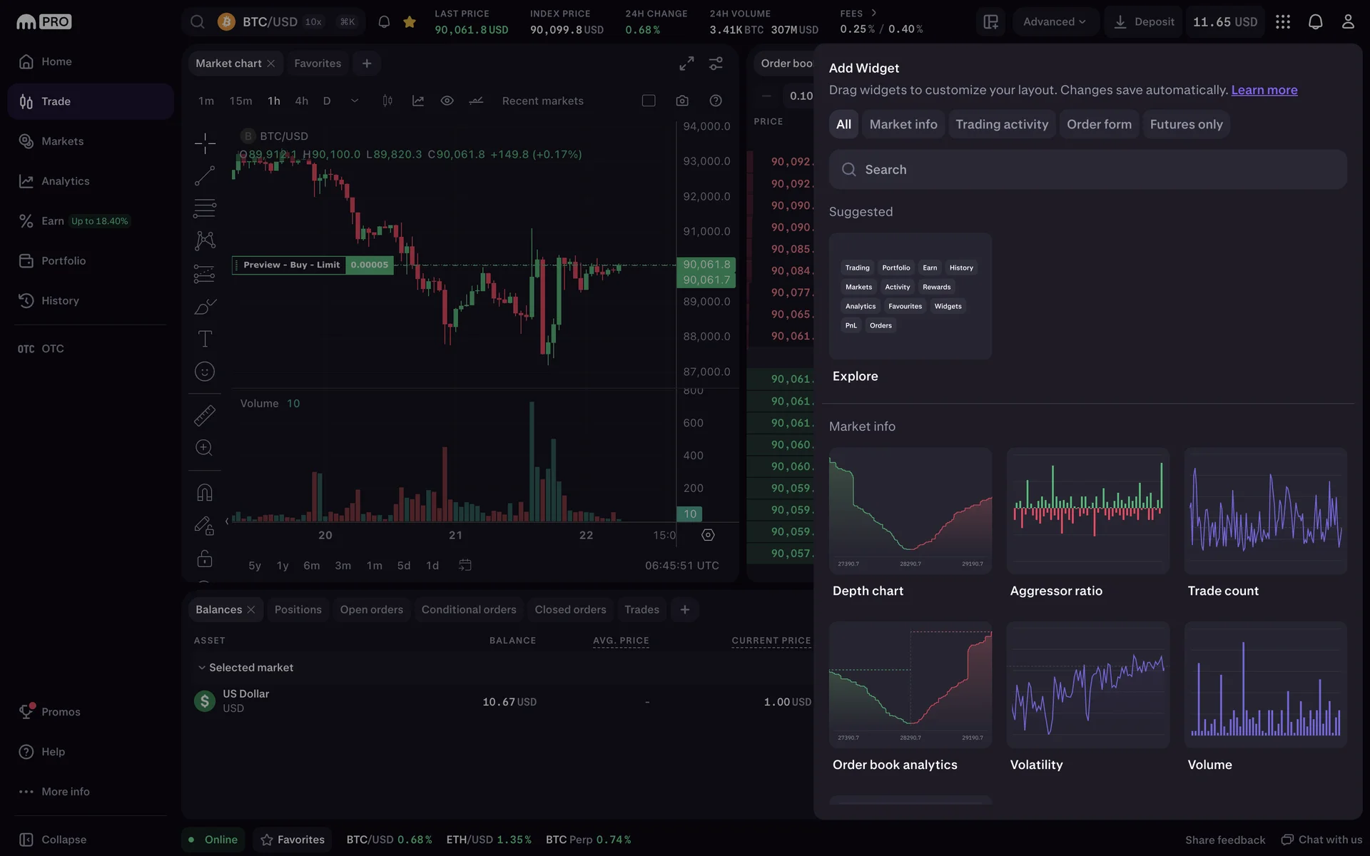Viewport: 1370px width, 856px height.
Task: Toggle the lock drawings tool
Action: click(205, 559)
